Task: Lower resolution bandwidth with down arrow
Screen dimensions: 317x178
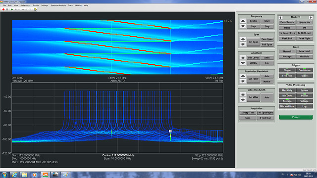Action: [243, 82]
